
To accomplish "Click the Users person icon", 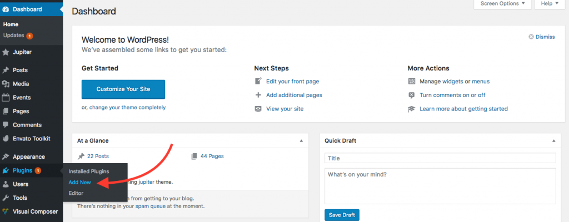I will pos(6,184).
